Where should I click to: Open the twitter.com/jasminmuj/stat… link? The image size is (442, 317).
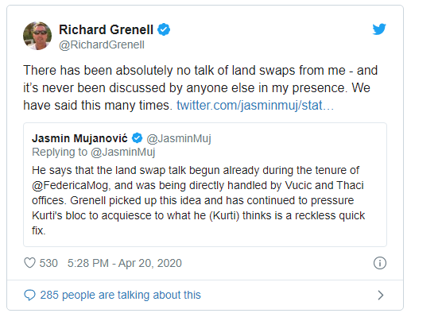click(255, 106)
